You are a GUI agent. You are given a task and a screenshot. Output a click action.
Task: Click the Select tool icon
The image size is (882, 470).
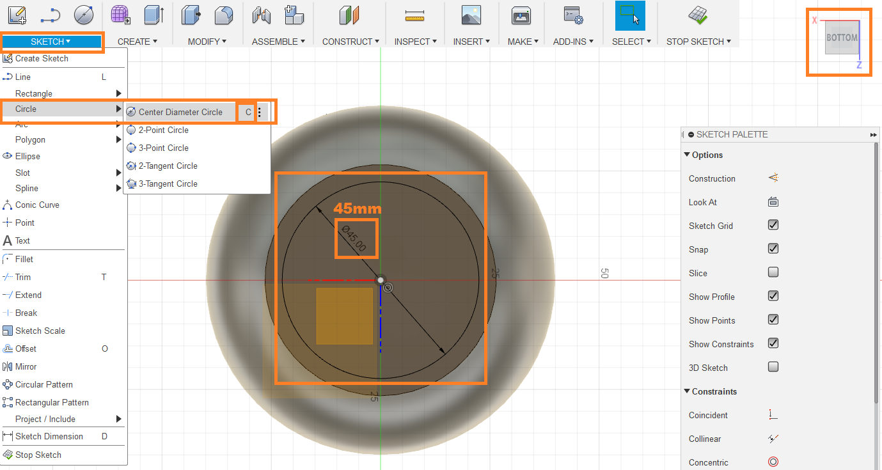pos(630,15)
